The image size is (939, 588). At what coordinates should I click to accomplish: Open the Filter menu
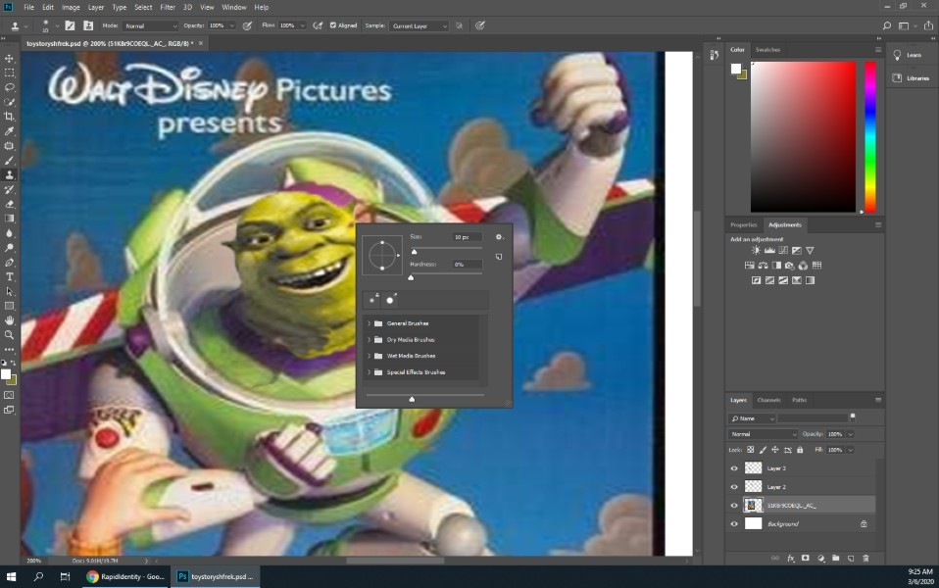click(x=167, y=7)
